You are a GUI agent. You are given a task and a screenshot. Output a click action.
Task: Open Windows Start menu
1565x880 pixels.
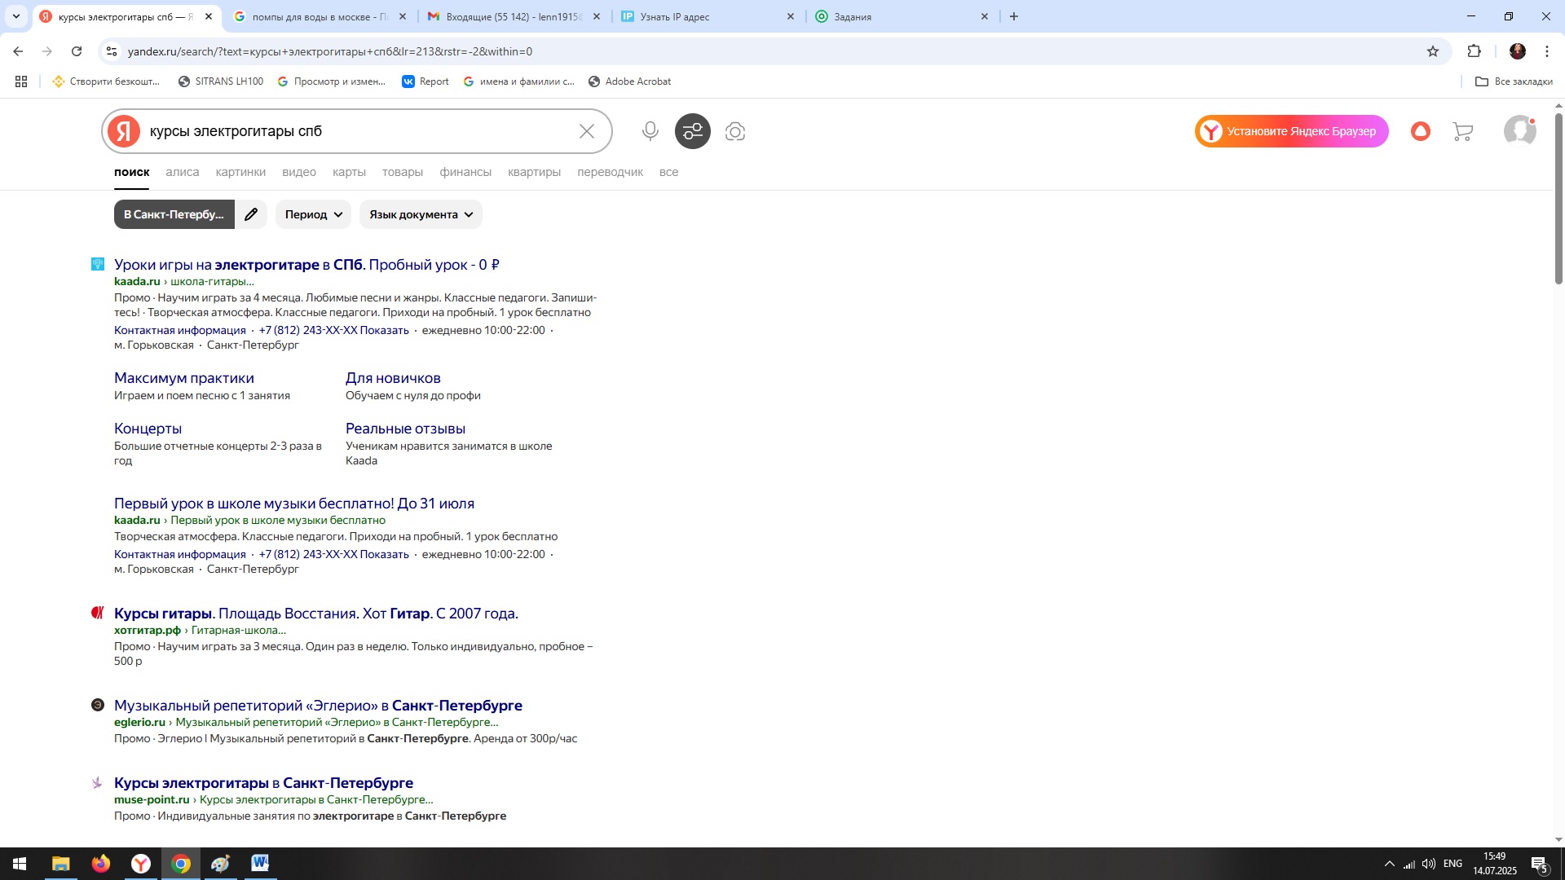pos(20,864)
